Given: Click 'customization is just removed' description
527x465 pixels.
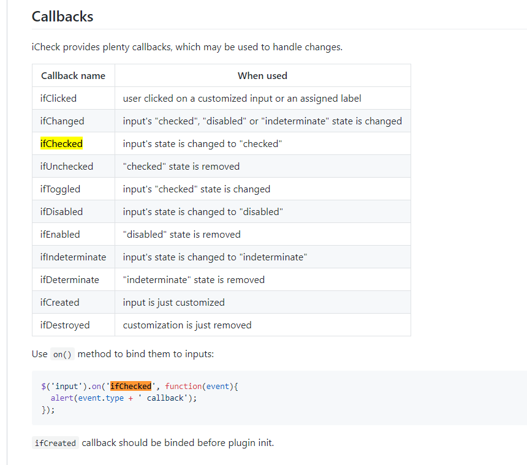Looking at the screenshot, I should coord(187,325).
